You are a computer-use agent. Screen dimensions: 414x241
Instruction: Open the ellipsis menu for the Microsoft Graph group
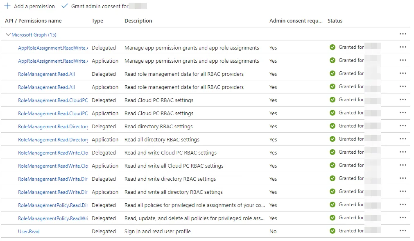[x=403, y=34]
